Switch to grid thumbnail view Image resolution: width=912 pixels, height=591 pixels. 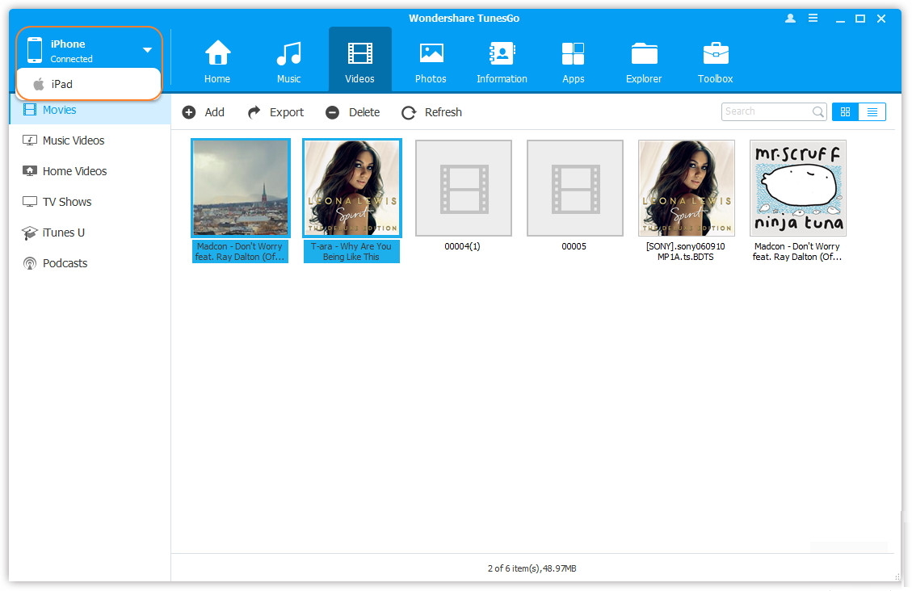pos(845,112)
